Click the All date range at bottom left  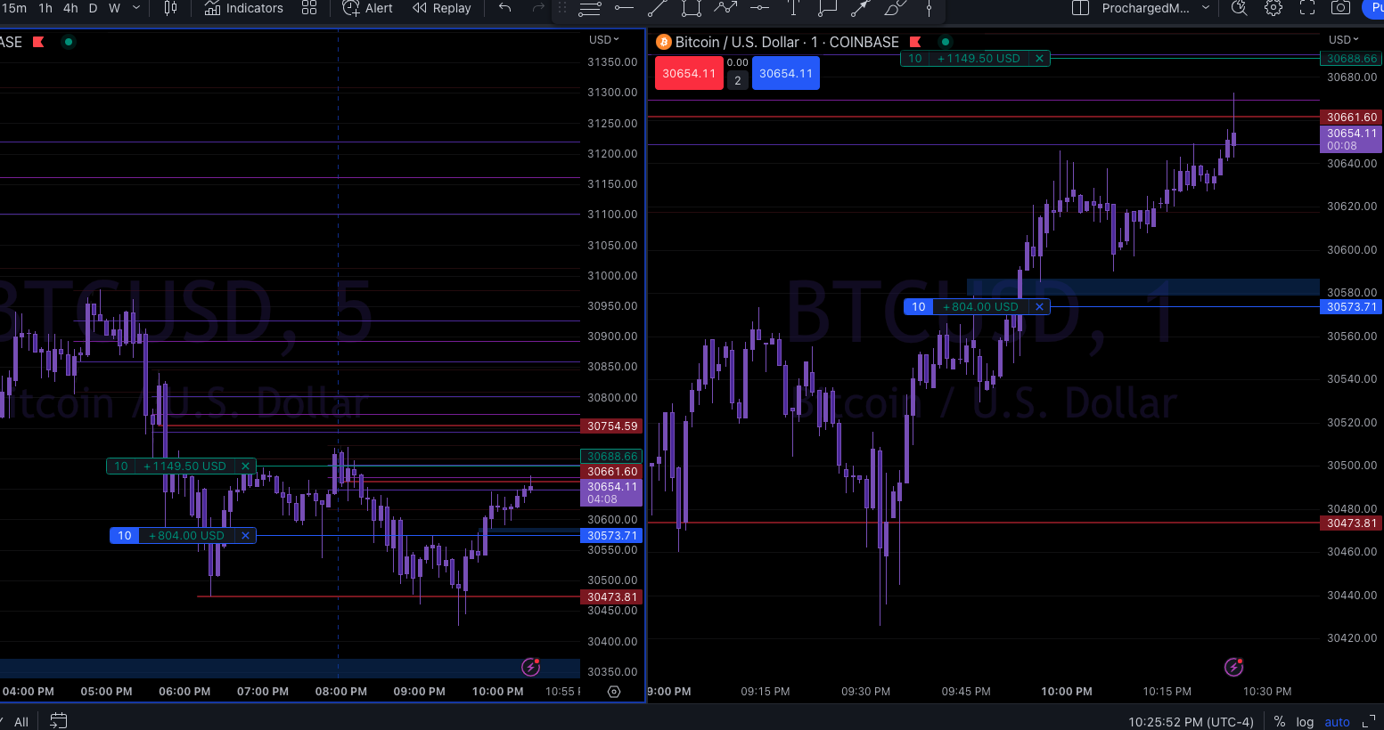(20, 721)
